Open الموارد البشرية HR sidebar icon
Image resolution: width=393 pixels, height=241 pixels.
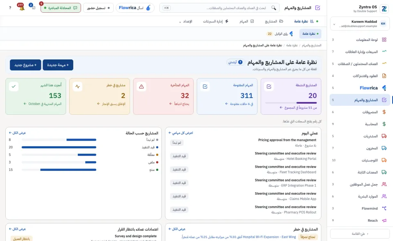tap(384, 196)
